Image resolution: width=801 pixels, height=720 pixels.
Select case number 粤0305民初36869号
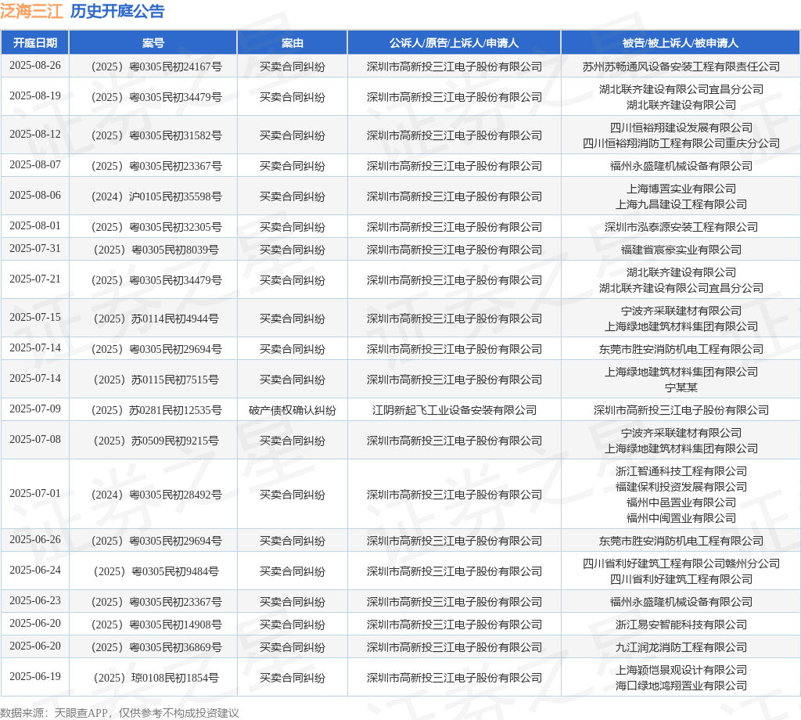175,647
